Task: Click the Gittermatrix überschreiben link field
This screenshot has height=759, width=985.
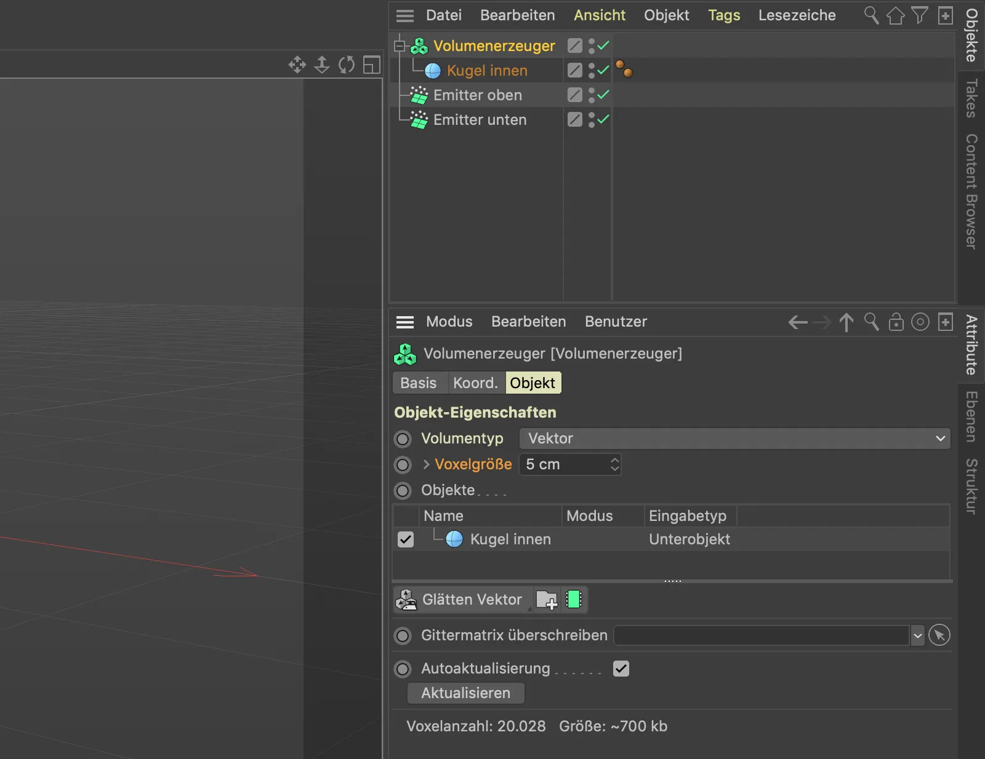Action: (762, 635)
